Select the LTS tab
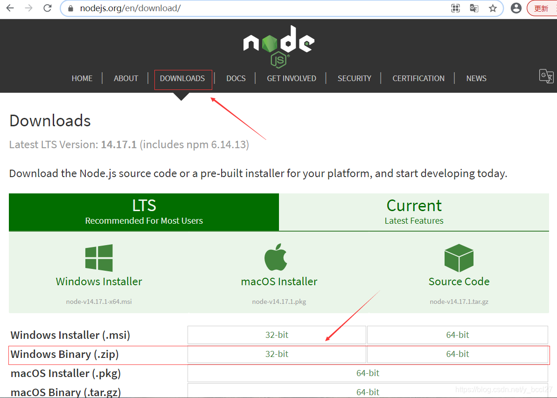This screenshot has height=398, width=557. click(x=144, y=212)
